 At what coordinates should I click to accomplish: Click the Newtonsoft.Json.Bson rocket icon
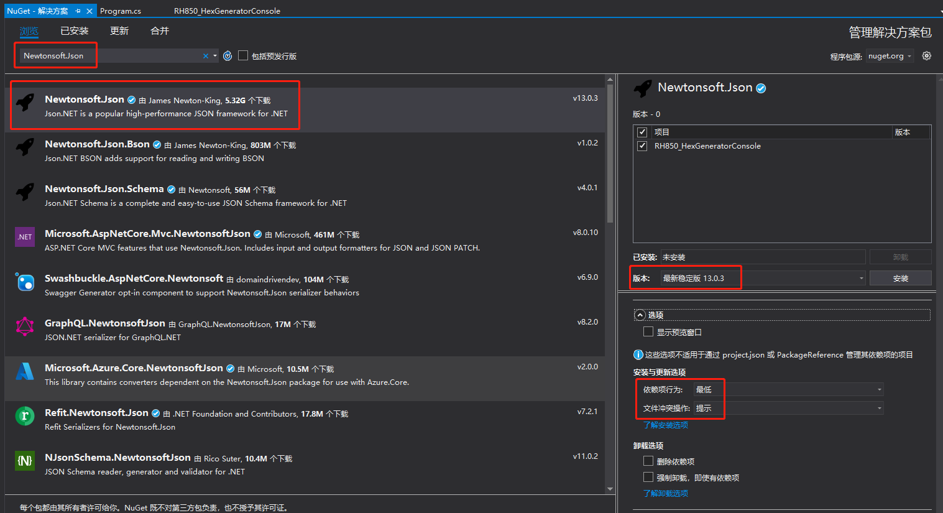tap(25, 147)
